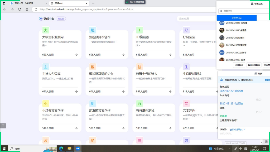Image resolution: width=270 pixels, height=152 pixels.
Task: Select the 会议中(46) members tab
Action: 237,18
